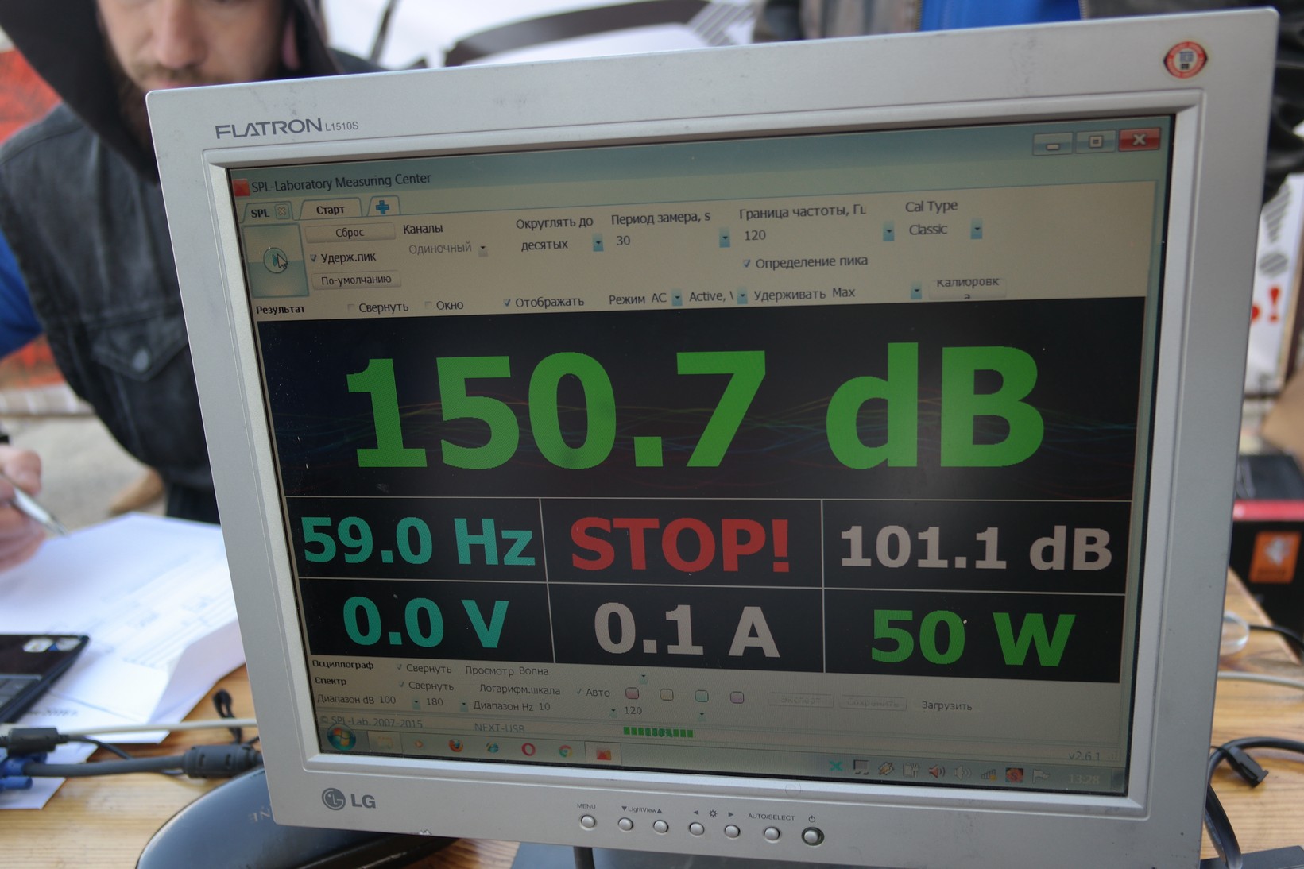Screen dimensions: 1304x869
Task: Click the По-умолчанию button
Action: tap(356, 280)
